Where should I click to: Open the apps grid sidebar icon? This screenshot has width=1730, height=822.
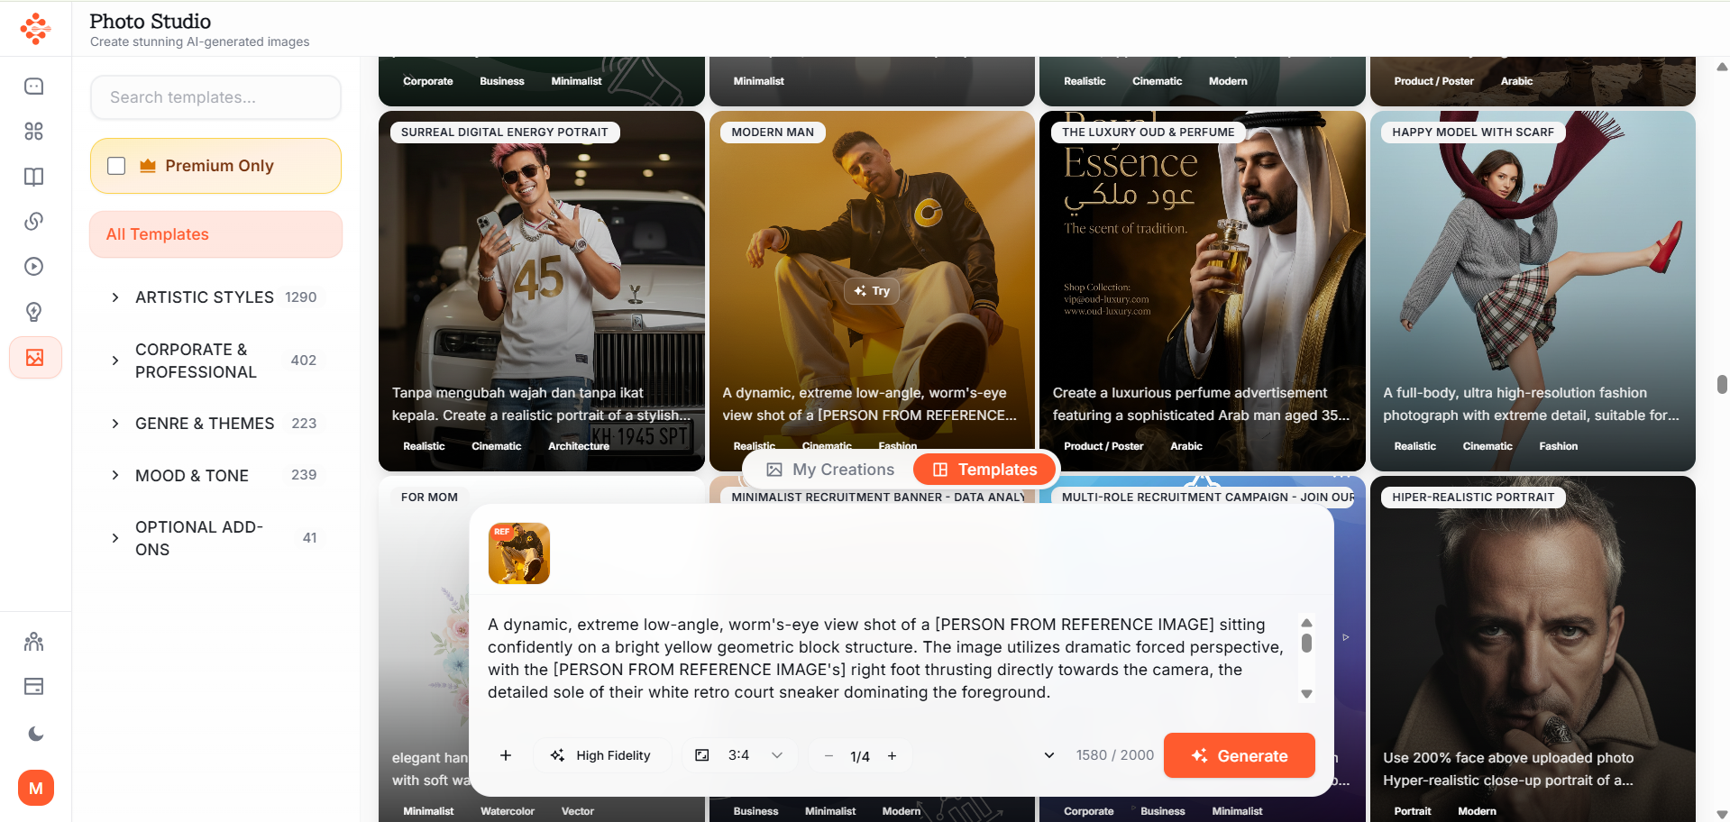point(34,132)
